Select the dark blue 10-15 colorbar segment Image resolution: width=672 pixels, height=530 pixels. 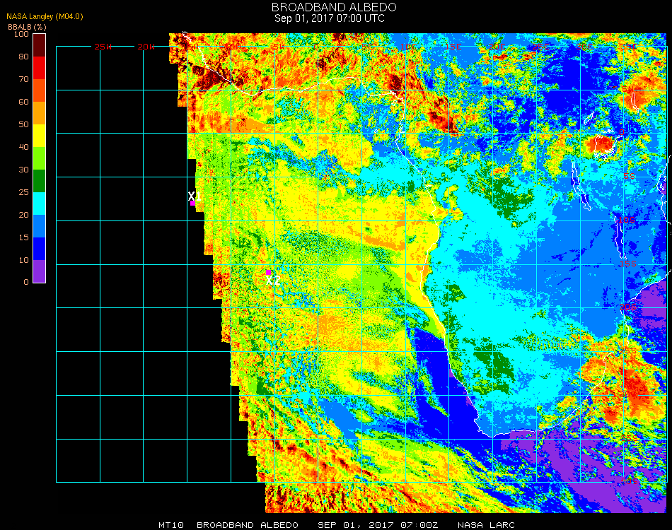point(40,249)
